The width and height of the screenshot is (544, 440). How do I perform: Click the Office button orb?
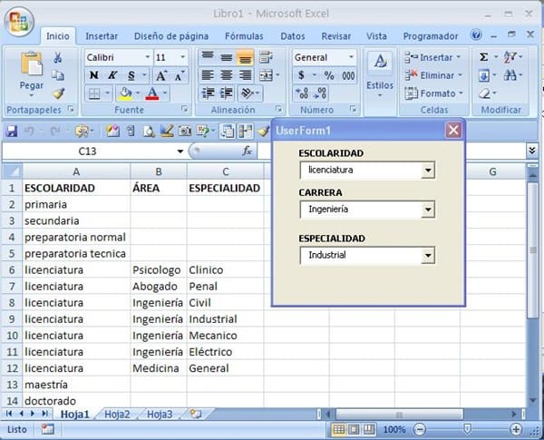coord(19,22)
